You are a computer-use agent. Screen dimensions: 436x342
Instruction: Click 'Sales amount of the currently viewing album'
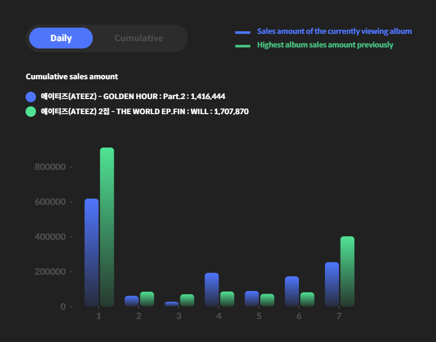tap(334, 31)
